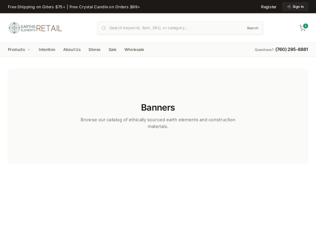Image resolution: width=316 pixels, height=237 pixels.
Task: Select Intention in the navigation bar
Action: [x=47, y=50]
